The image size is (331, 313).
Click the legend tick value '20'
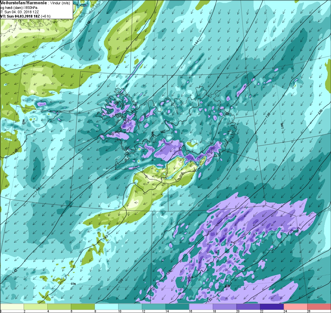(238, 311)
